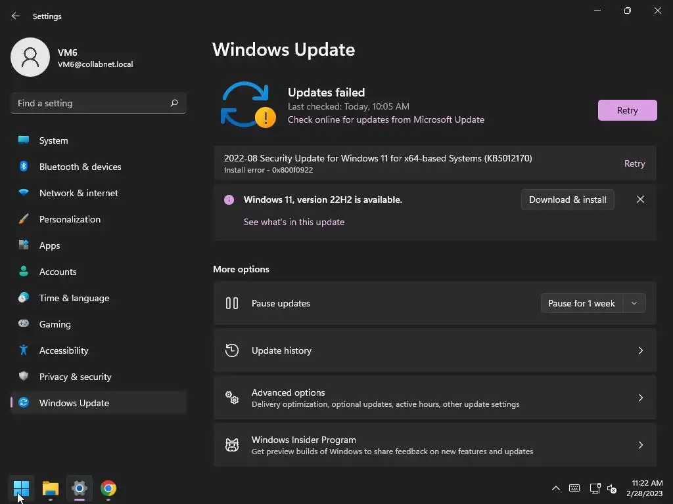Launch Google Chrome from the taskbar
Image resolution: width=673 pixels, height=504 pixels.
pyautogui.click(x=108, y=488)
